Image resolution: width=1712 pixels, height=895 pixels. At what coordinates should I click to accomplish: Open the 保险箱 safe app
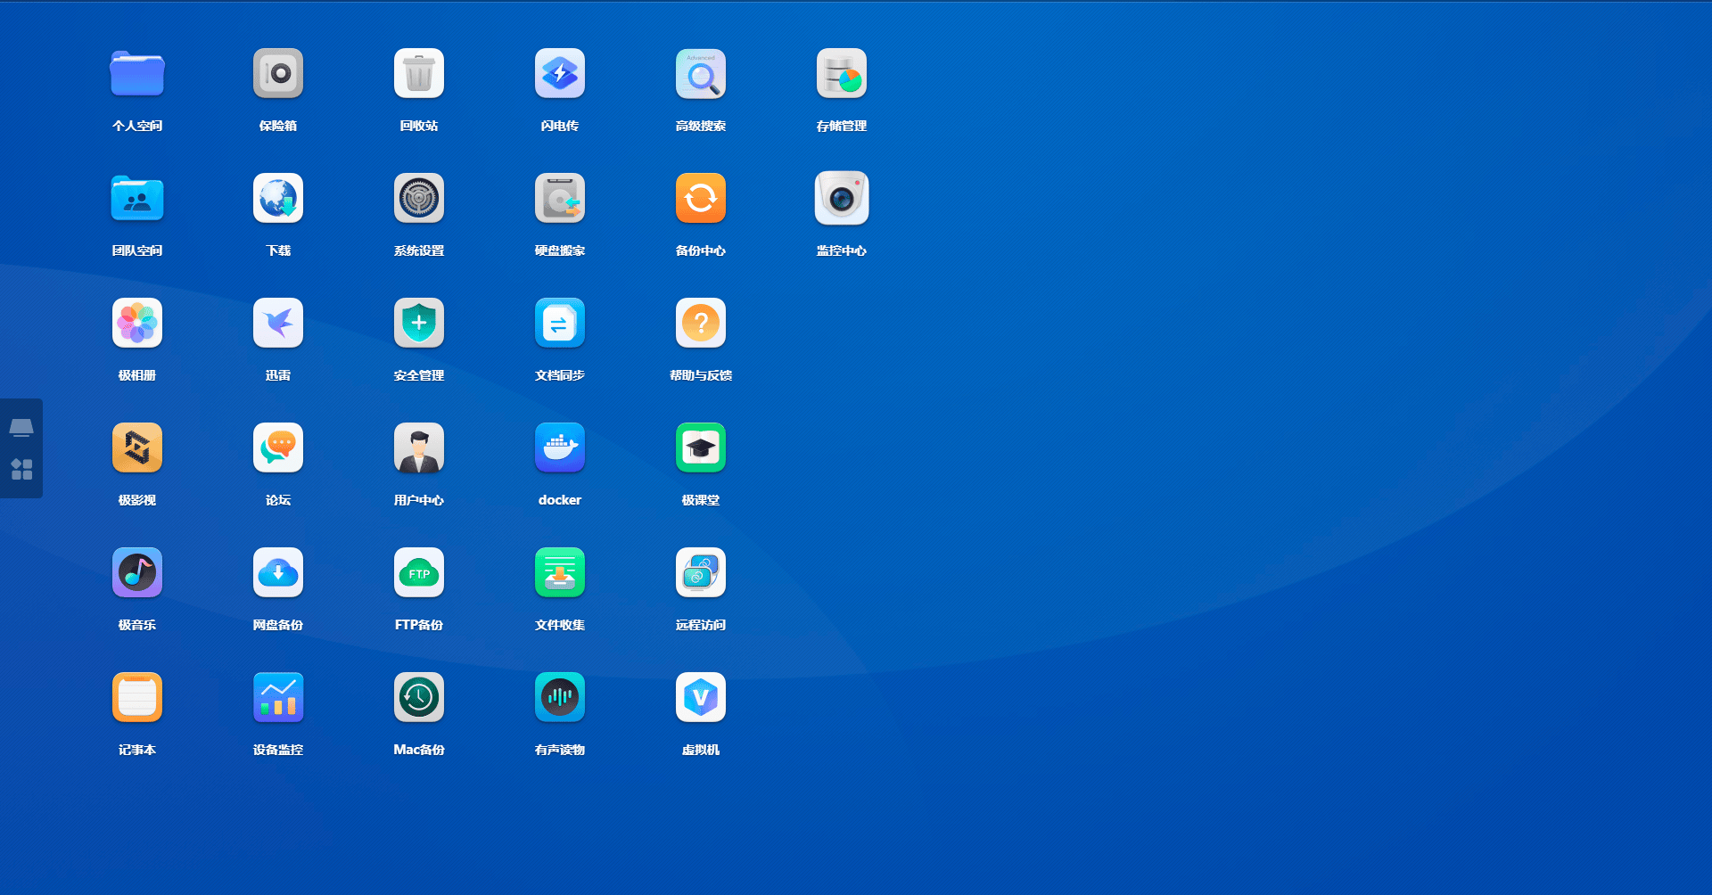click(x=278, y=73)
